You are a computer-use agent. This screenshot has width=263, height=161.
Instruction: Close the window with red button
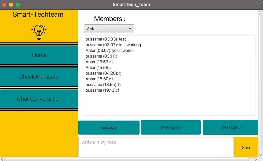[x=4, y=5]
